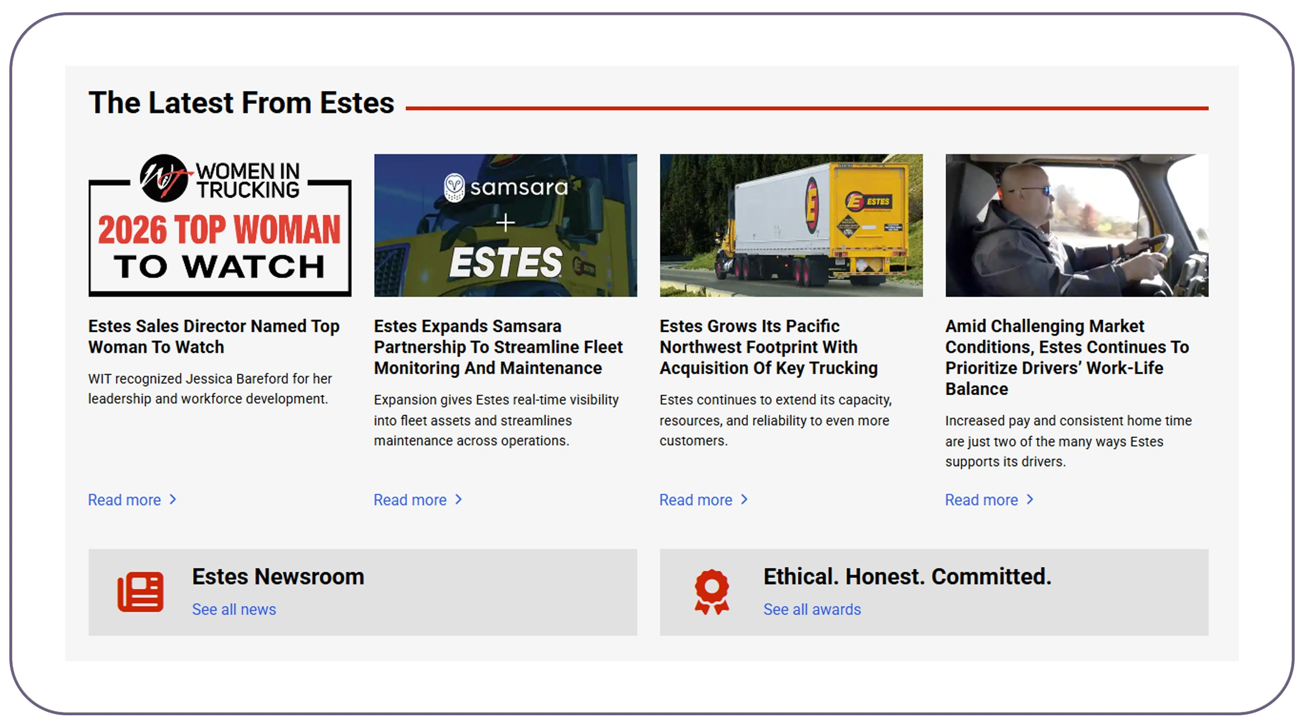The width and height of the screenshot is (1304, 727).
Task: Open the Estes trailer truck photo
Action: [x=791, y=226]
